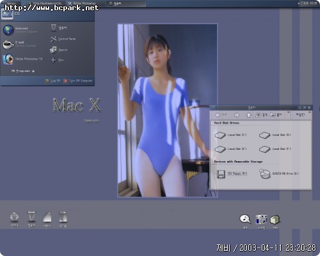The width and height of the screenshot is (320, 256).
Task: Open the funnel-shaped computer desktop icon
Action: click(31, 220)
